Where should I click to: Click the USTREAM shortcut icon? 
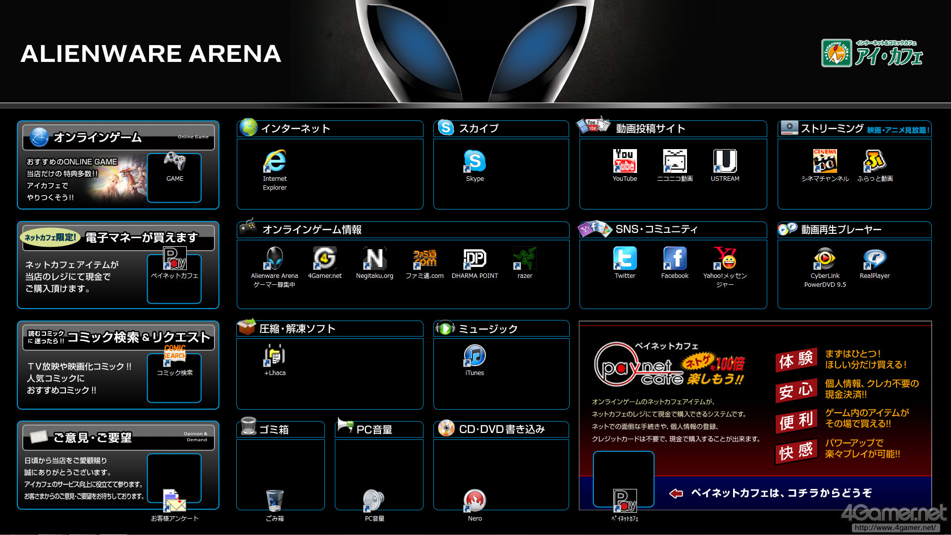725,161
